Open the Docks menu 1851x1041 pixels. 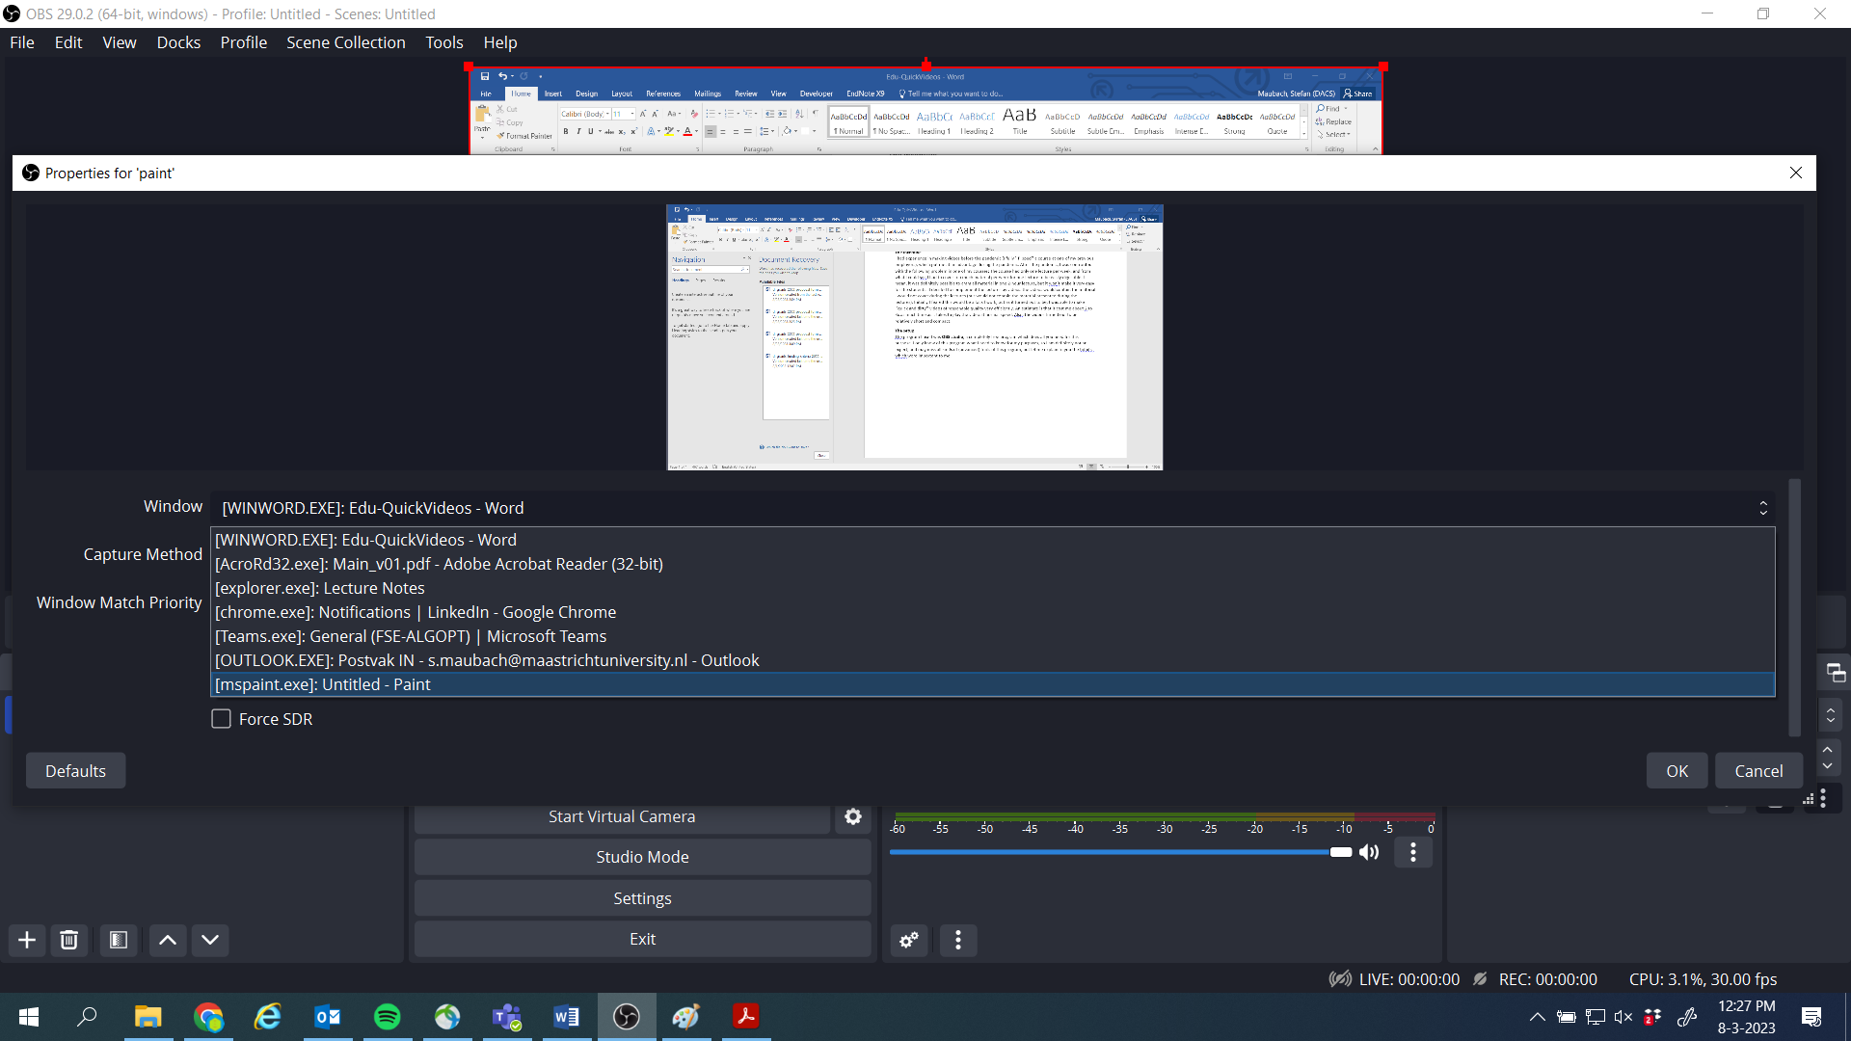coord(178,42)
